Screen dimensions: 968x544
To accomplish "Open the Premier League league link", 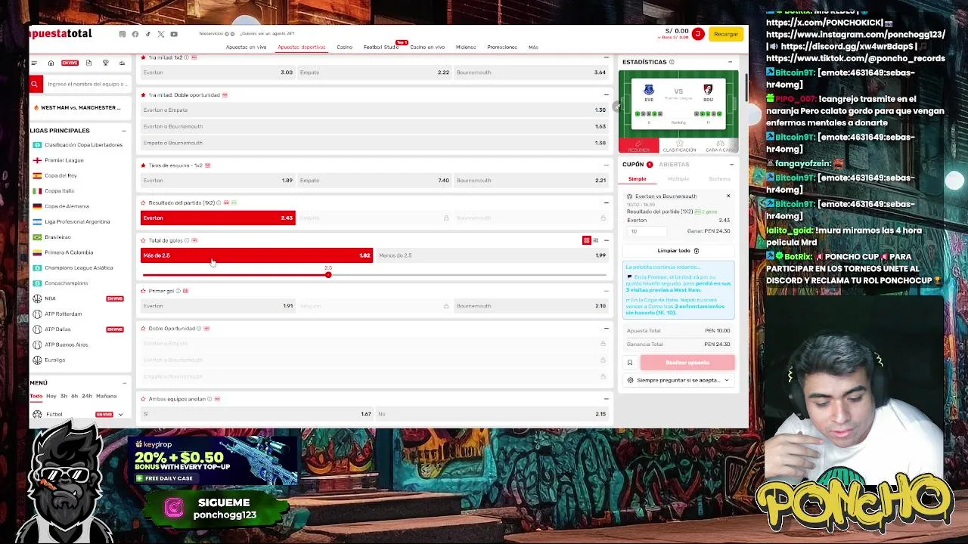I will pos(64,160).
